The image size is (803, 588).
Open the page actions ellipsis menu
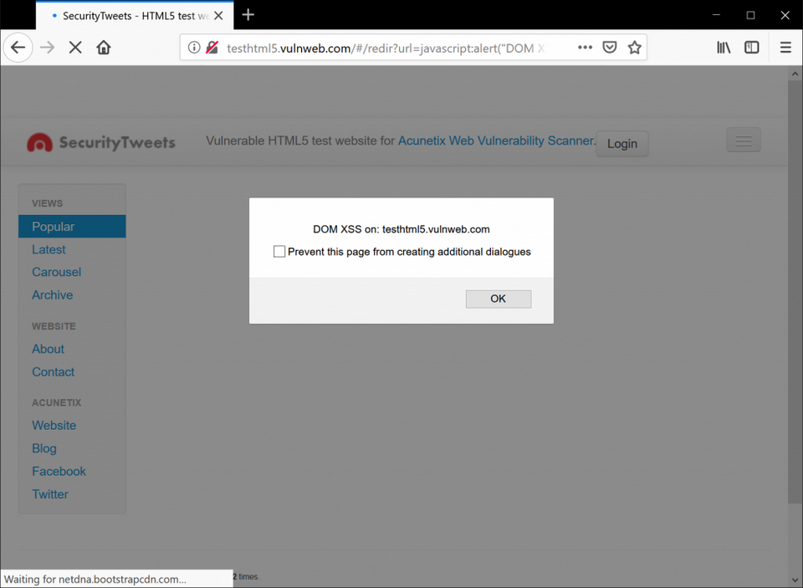click(x=585, y=47)
